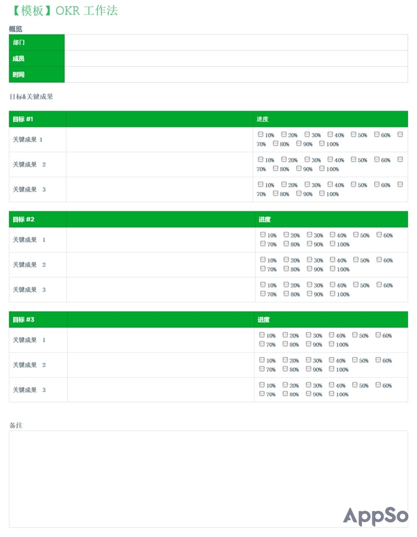The height and width of the screenshot is (537, 417).
Task: Check 20% for 目标 #3 关键成果 2
Action: tap(286, 360)
